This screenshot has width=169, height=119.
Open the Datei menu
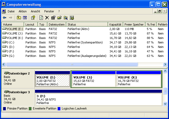point(11,11)
